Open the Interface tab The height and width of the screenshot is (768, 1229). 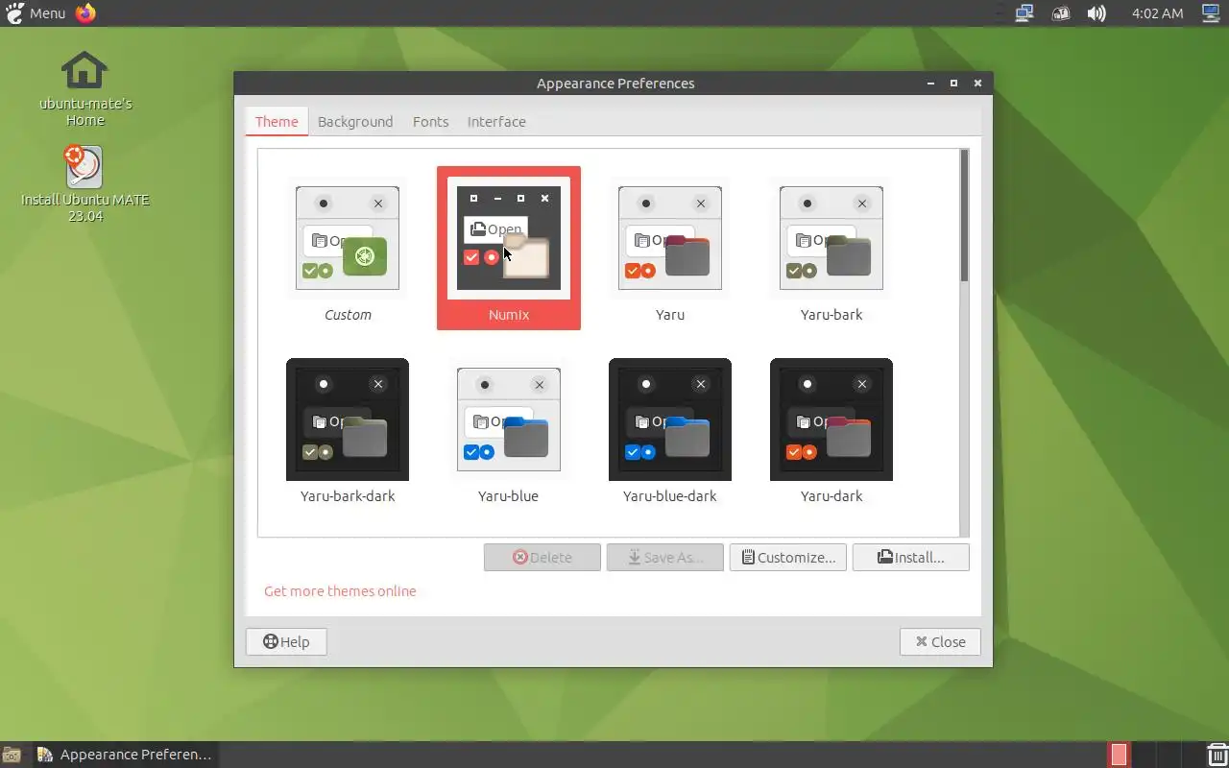(496, 122)
